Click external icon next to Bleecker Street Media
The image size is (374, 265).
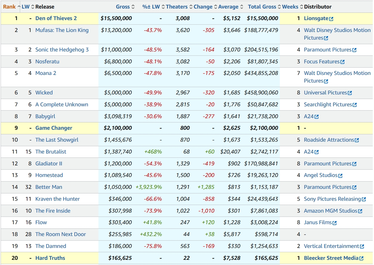(x=362, y=259)
